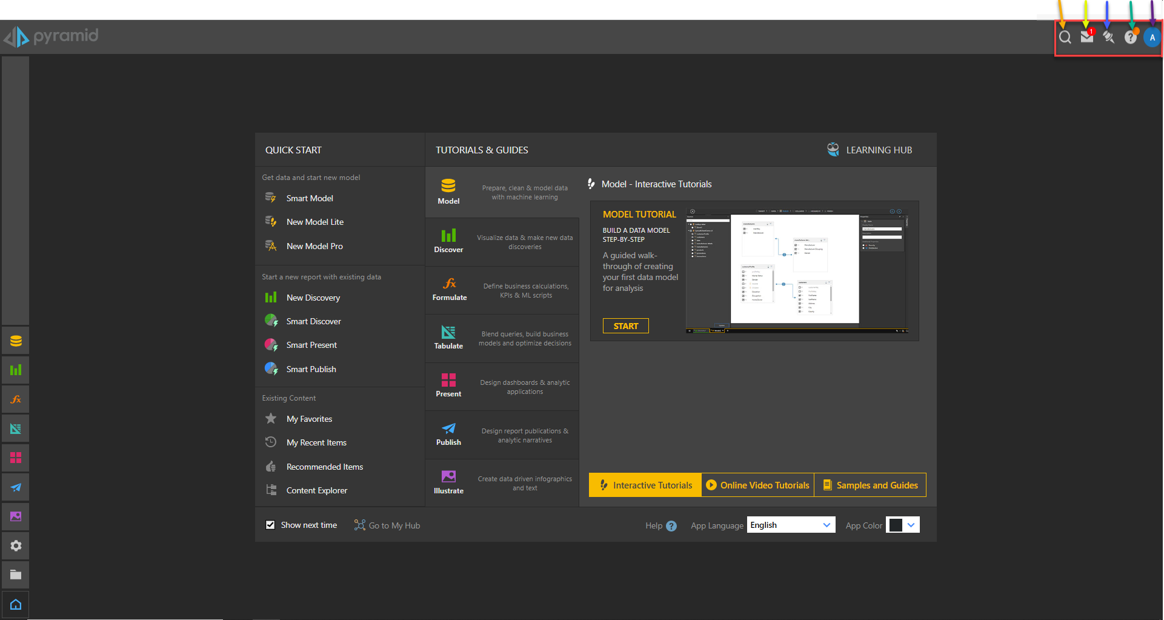The width and height of the screenshot is (1164, 620).
Task: Open the bulletin board envelope icon
Action: [x=1087, y=37]
